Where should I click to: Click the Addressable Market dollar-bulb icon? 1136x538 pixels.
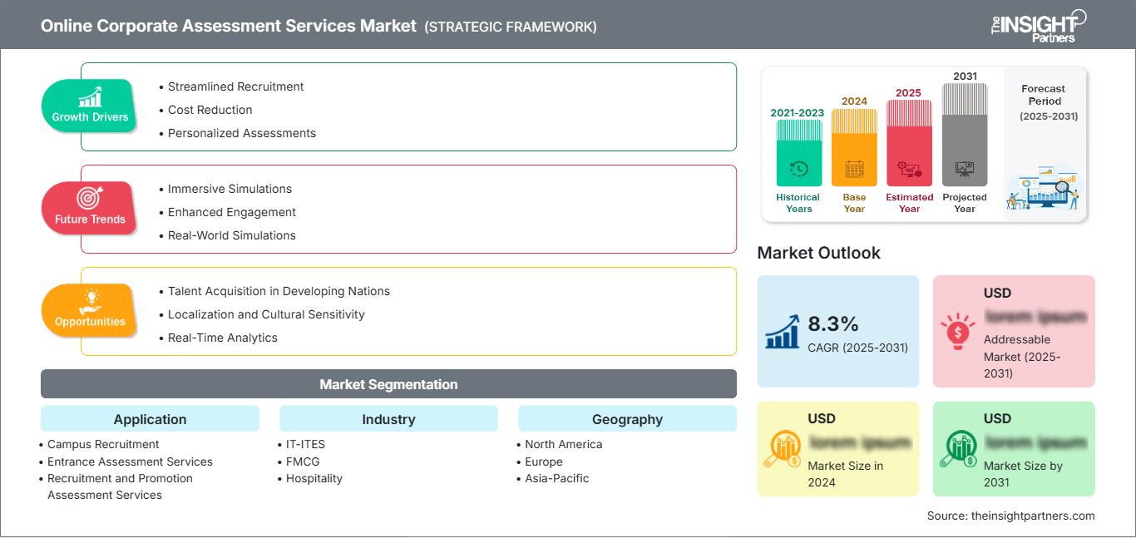tap(959, 329)
